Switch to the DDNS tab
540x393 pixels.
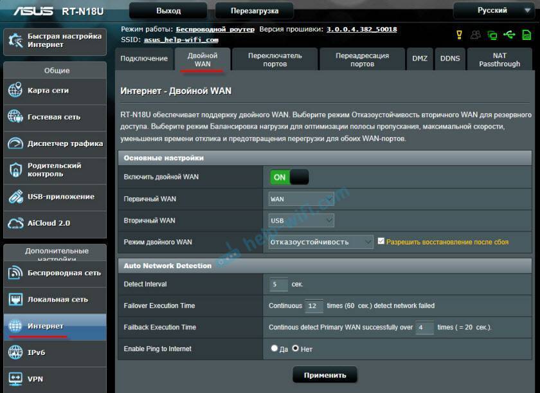(x=450, y=59)
